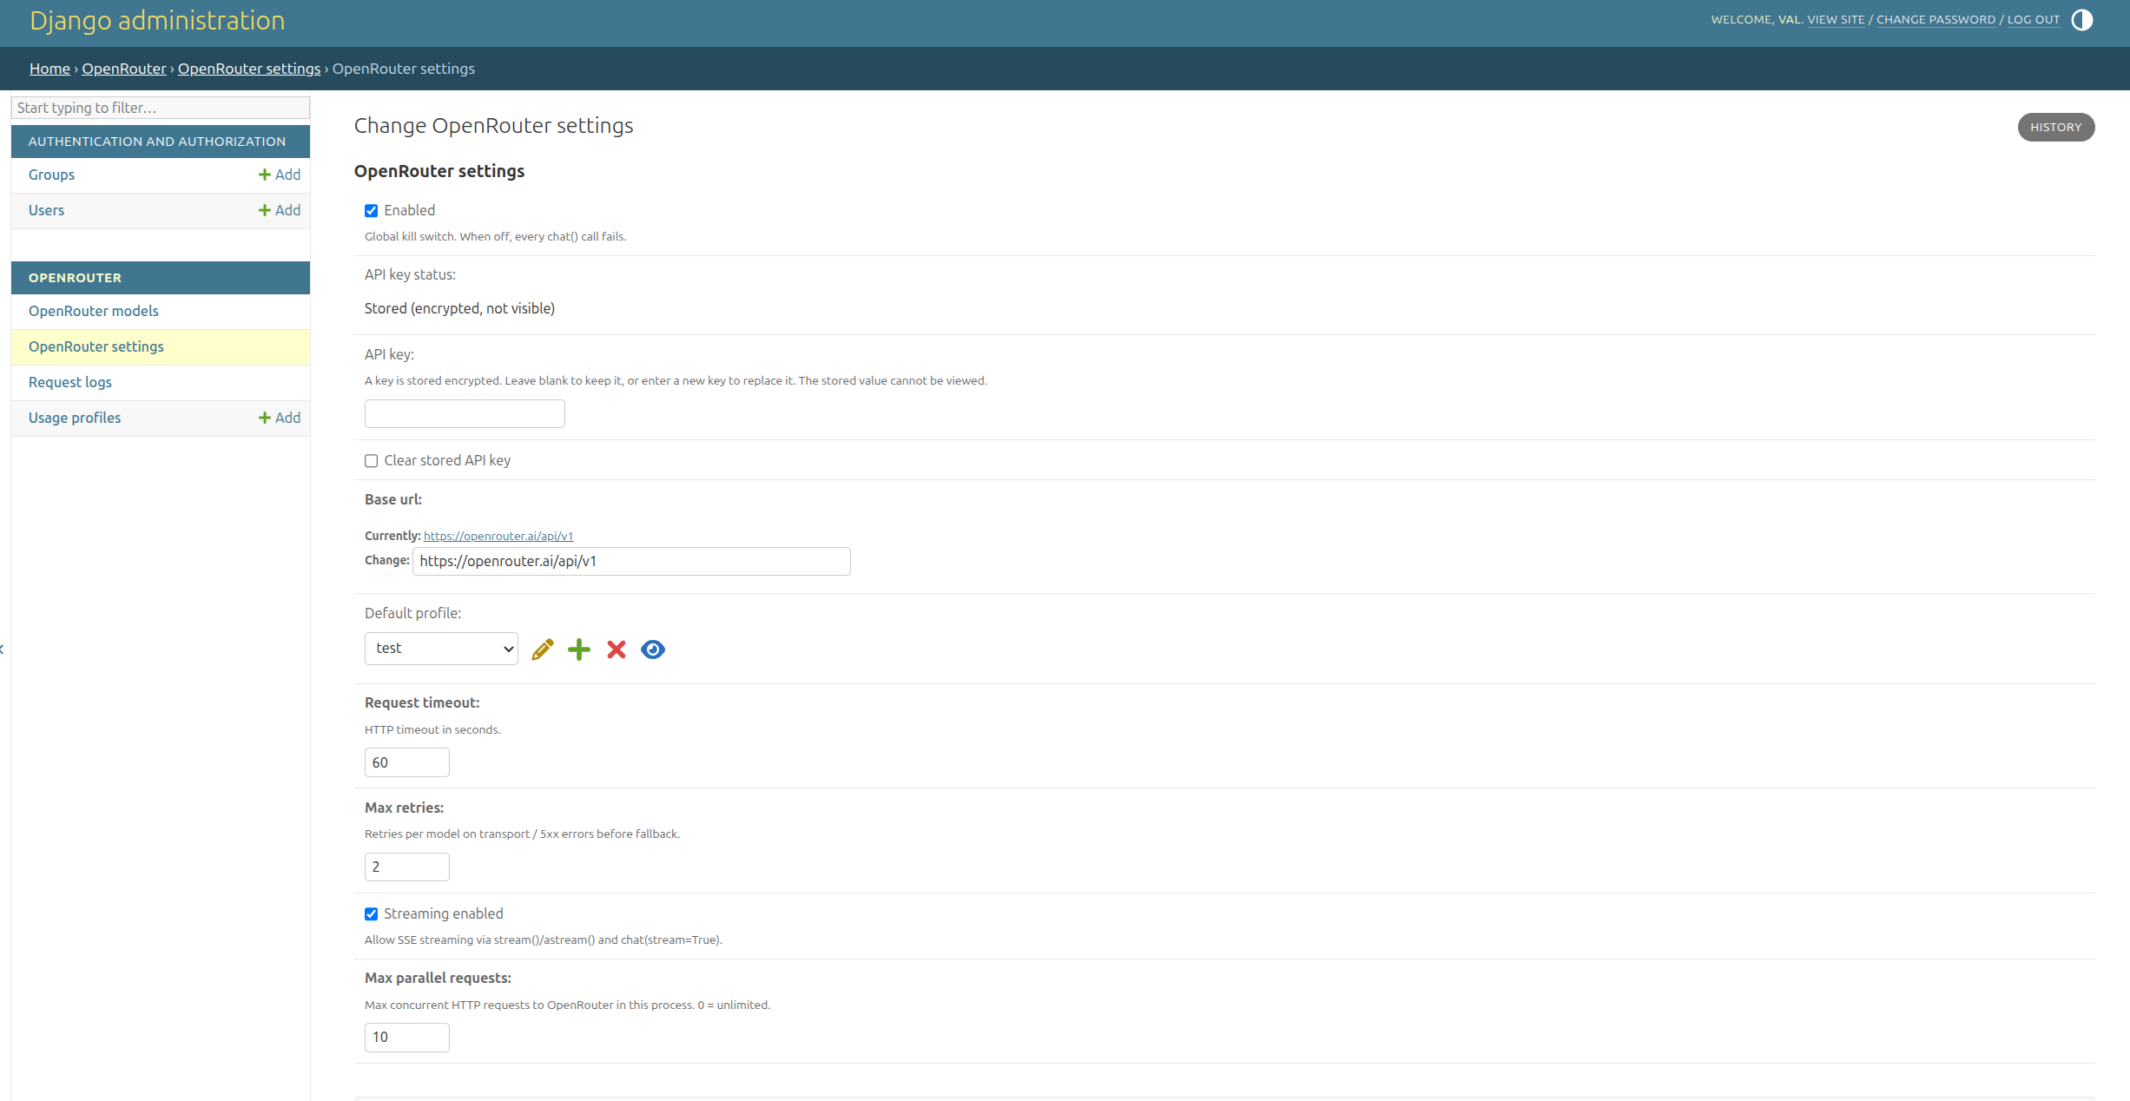Click the Change password link
Screen dimensions: 2130x1101
pos(1936,19)
